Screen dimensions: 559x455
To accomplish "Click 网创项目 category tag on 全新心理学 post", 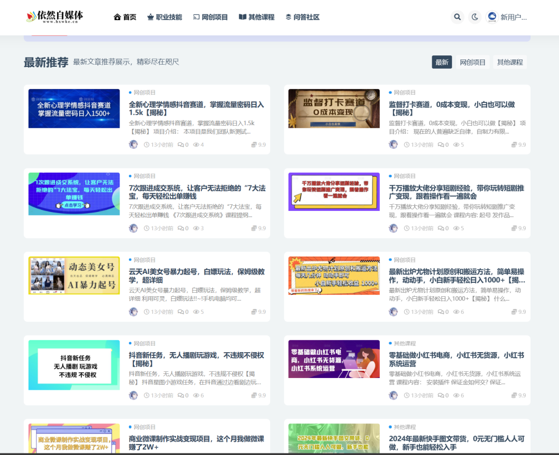I will click(144, 93).
